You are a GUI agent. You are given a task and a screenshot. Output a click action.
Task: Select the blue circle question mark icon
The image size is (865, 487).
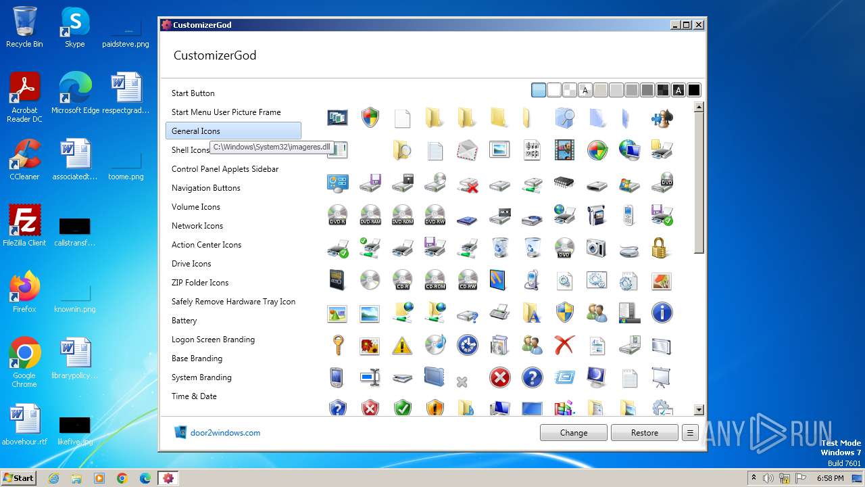(x=532, y=377)
